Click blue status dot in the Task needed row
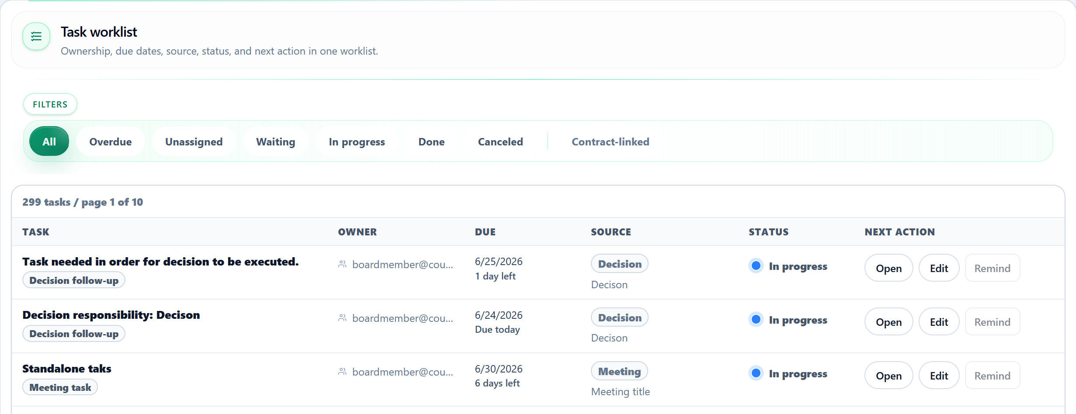1076x414 pixels. pos(756,266)
